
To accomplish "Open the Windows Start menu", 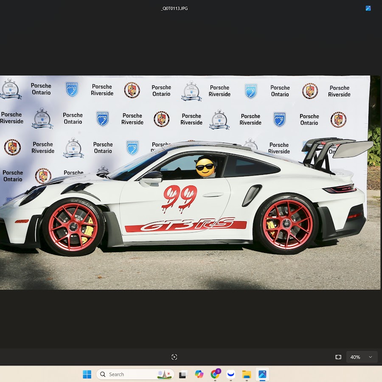I will pos(87,374).
